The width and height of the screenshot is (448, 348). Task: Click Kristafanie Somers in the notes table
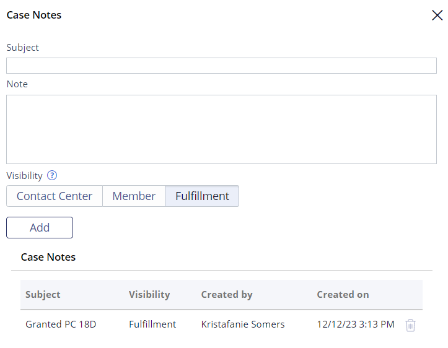(243, 324)
